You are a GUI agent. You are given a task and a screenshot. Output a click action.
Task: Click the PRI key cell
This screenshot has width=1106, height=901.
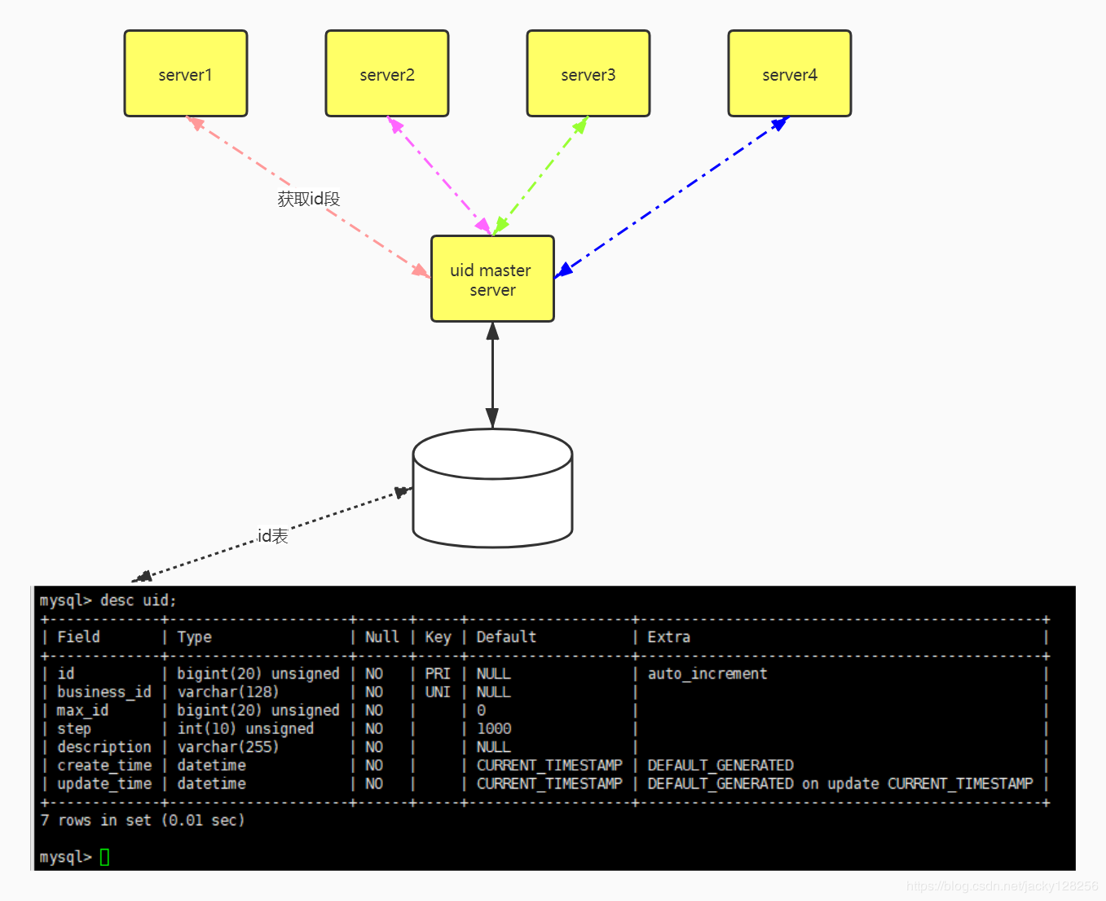438,674
